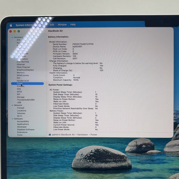The width and height of the screenshot is (179, 179).
Task: Select Disabled Software in the sidebar
Action: click(x=26, y=130)
